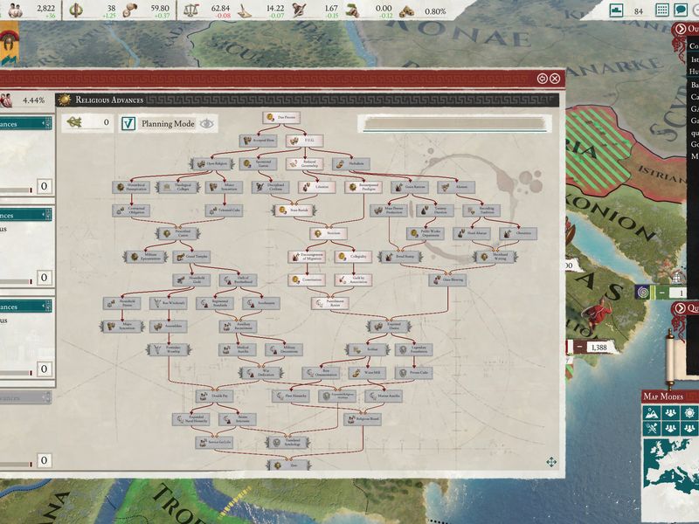Toggle the eye icon beside Planning Mode
Viewport: 699px width, 524px height.
pos(206,124)
